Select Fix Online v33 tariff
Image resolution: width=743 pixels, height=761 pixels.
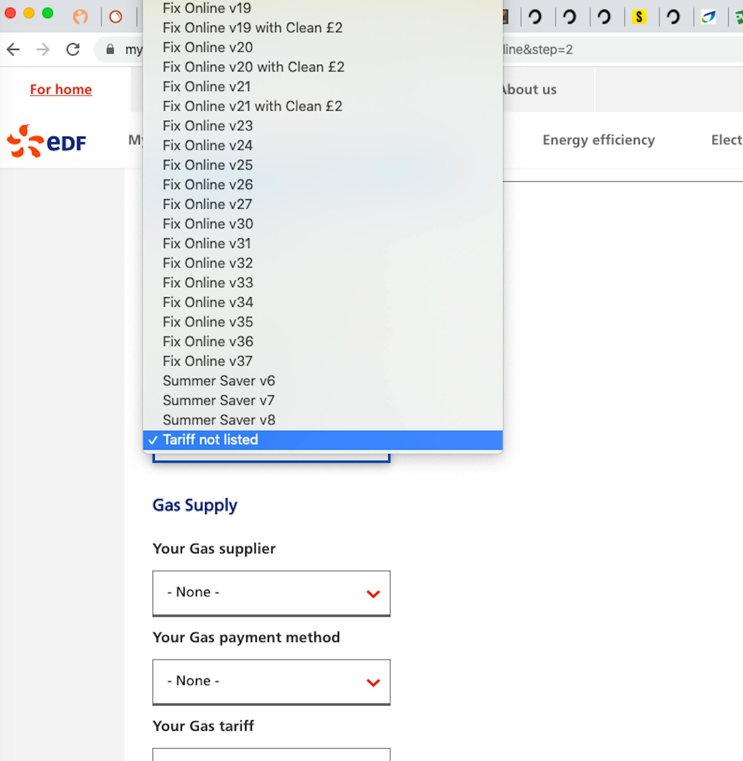tap(323, 283)
